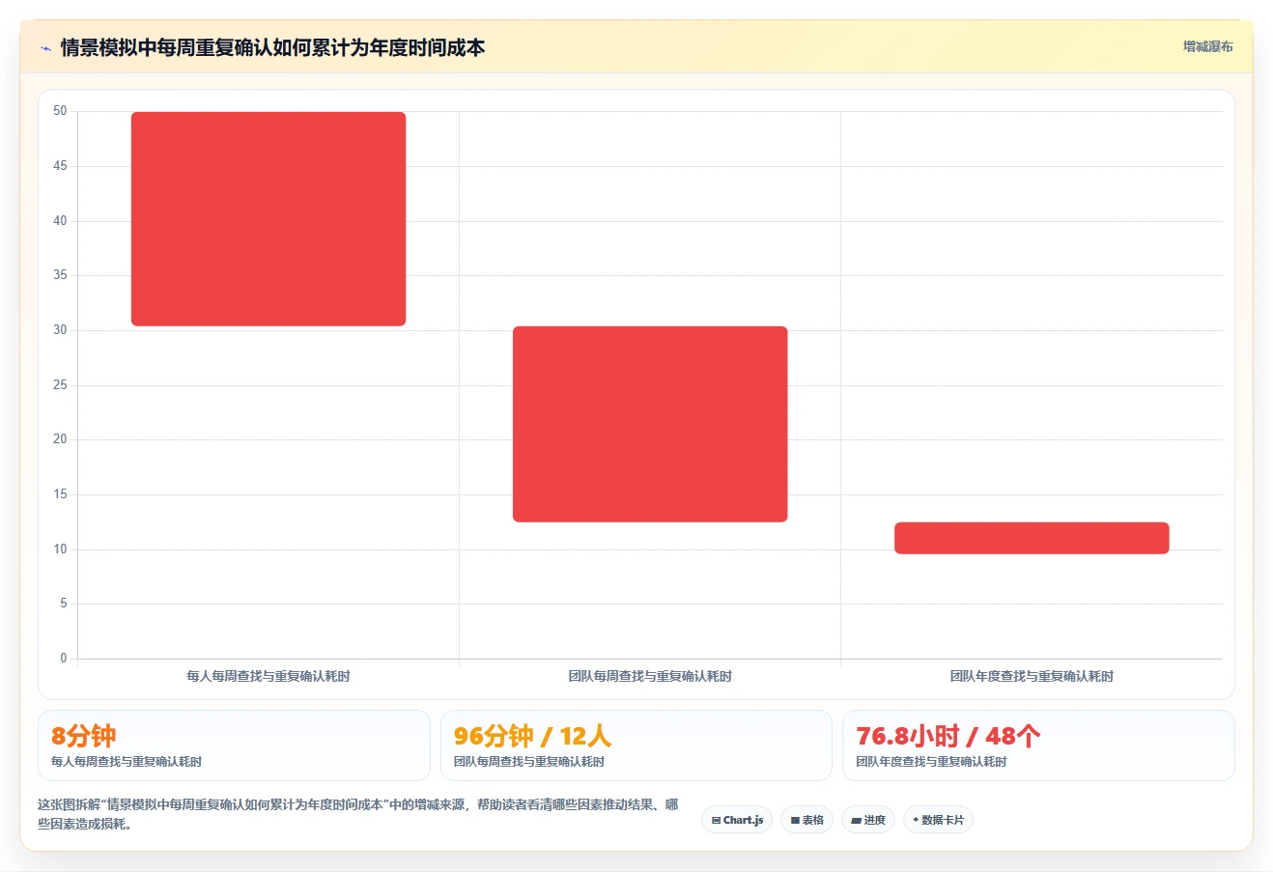Screen dimensions: 1273x872
Task: Click y-axis tick value 0
Action: tap(64, 659)
